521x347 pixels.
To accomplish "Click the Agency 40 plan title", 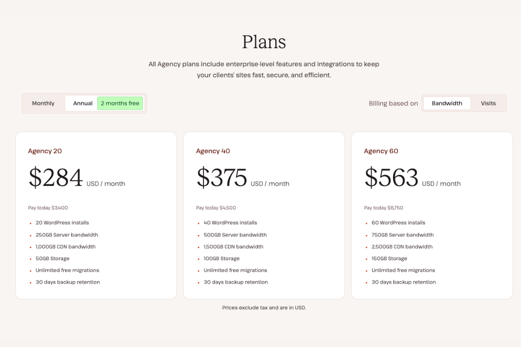I will click(213, 151).
